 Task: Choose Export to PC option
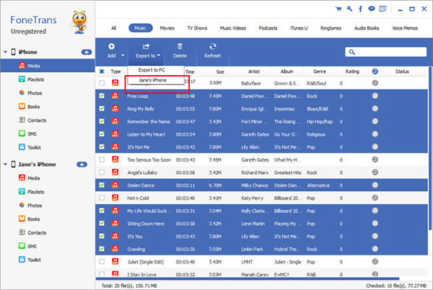[152, 70]
